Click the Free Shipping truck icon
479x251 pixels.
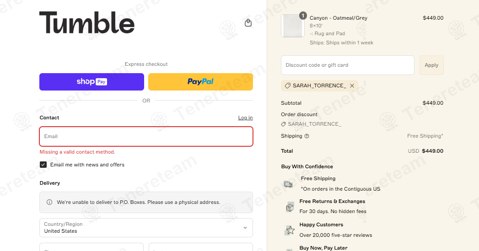tap(288, 184)
